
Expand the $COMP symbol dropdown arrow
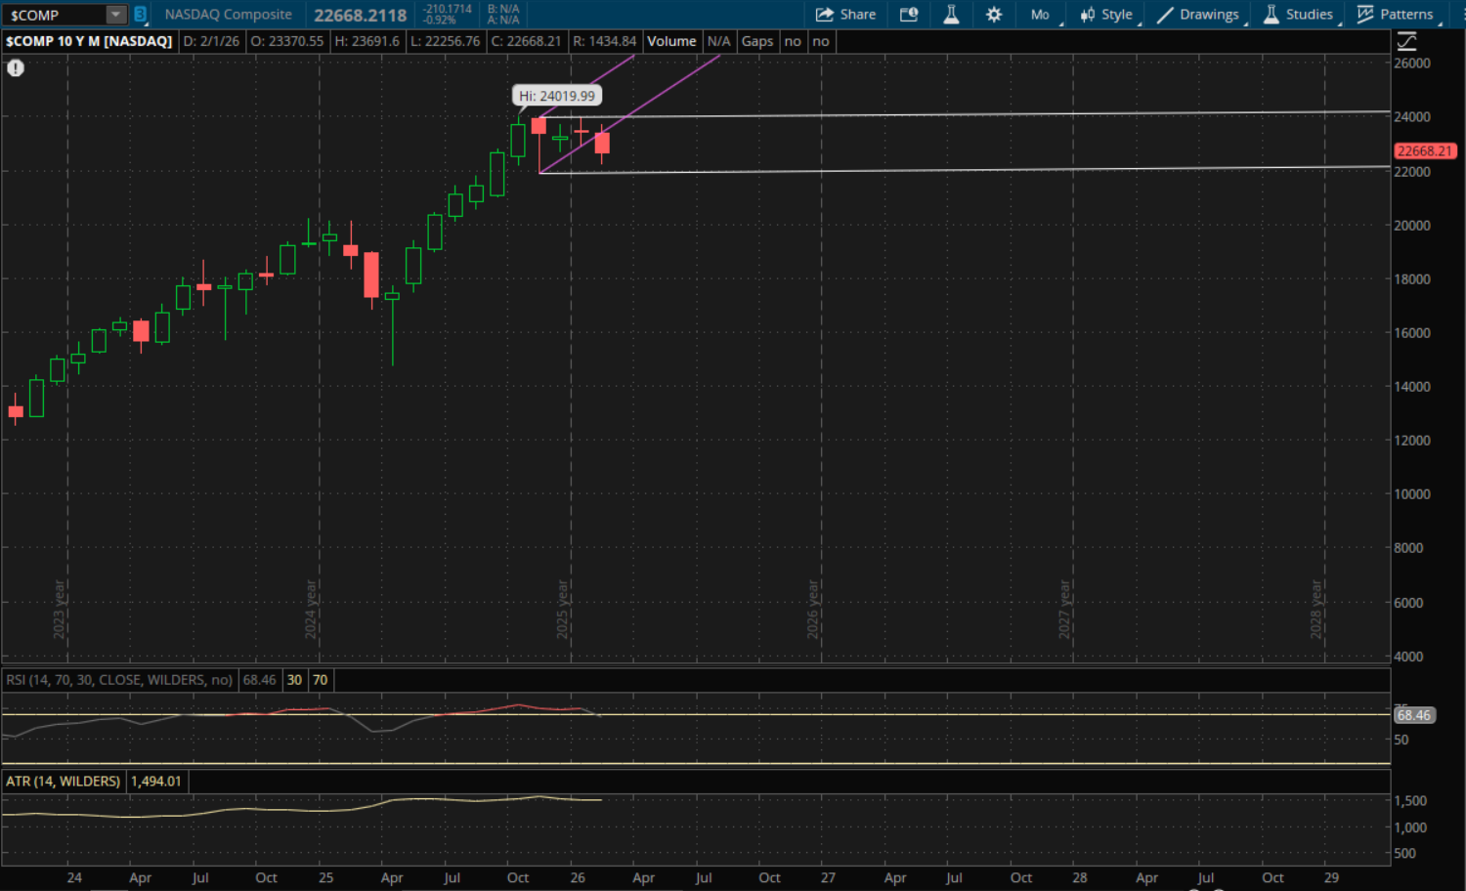[115, 15]
